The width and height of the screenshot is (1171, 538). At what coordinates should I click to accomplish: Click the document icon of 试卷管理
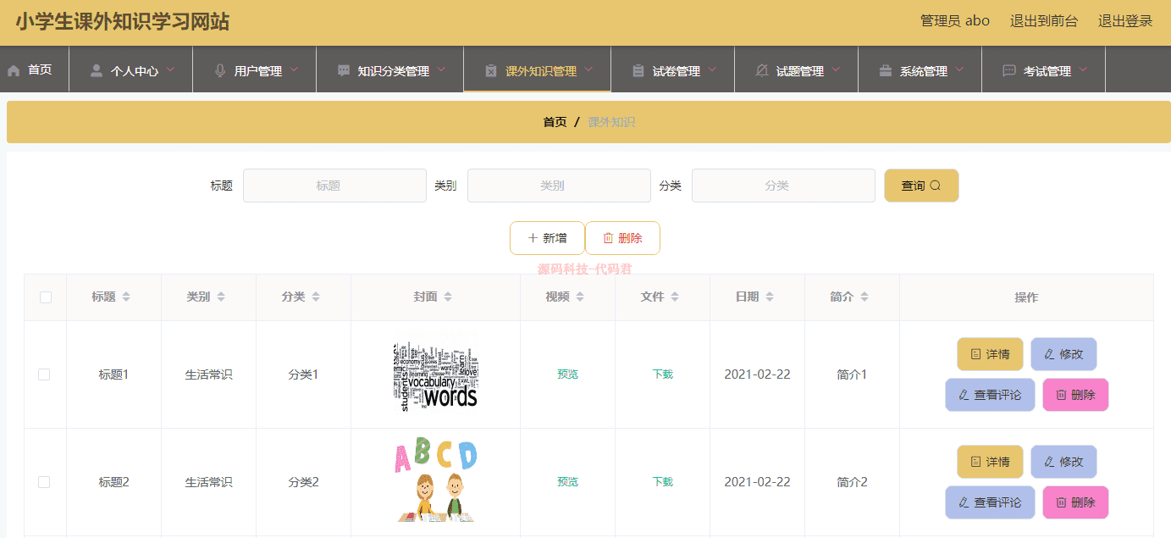click(x=638, y=70)
